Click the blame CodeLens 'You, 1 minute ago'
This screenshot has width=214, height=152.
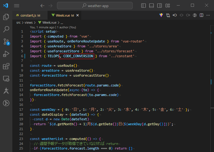tap(42, 27)
